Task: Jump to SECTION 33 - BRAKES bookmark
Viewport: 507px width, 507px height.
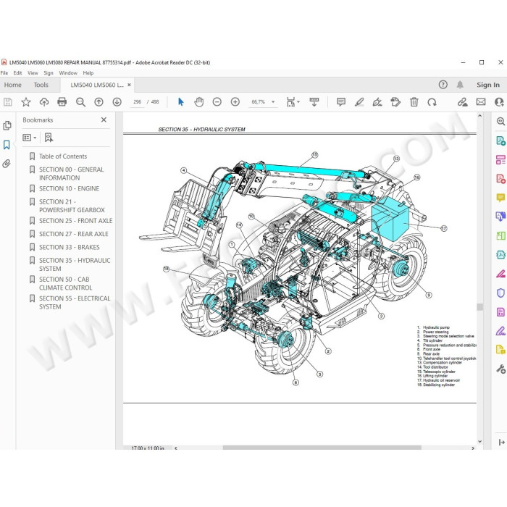Action: coord(70,248)
